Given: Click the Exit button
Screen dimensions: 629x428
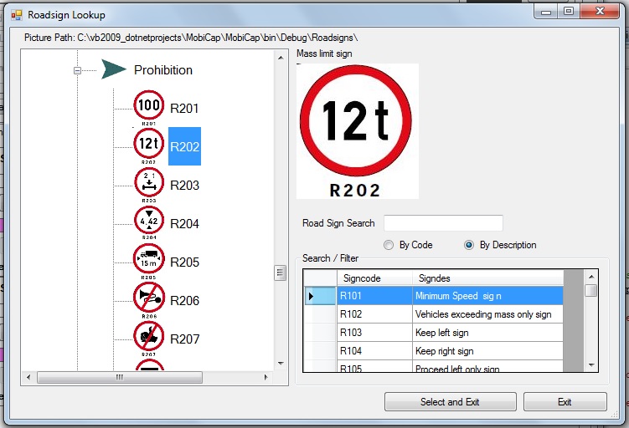Looking at the screenshot, I should point(565,402).
